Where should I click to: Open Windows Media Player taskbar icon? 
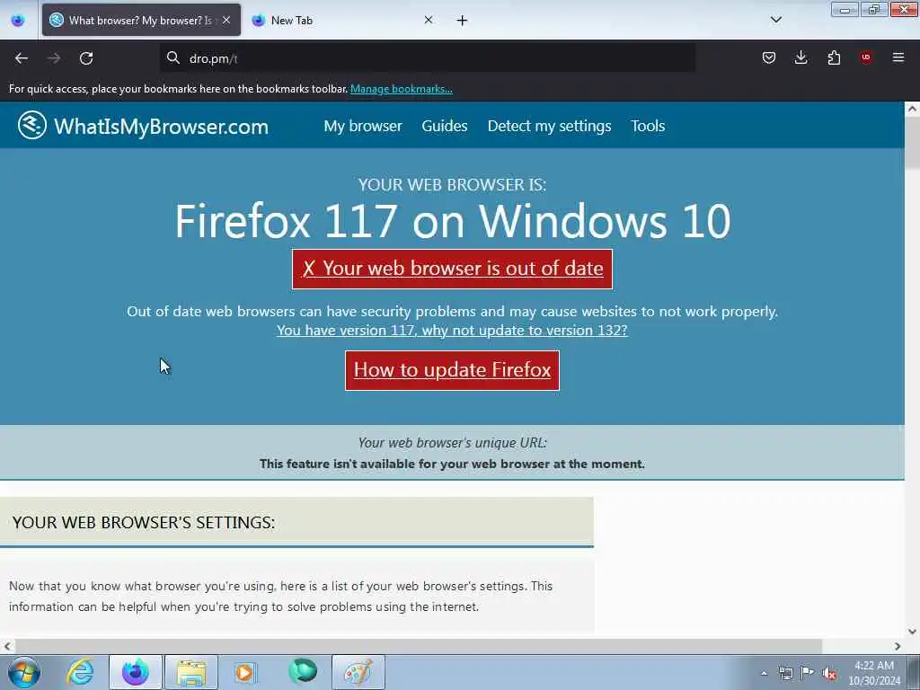pos(245,672)
